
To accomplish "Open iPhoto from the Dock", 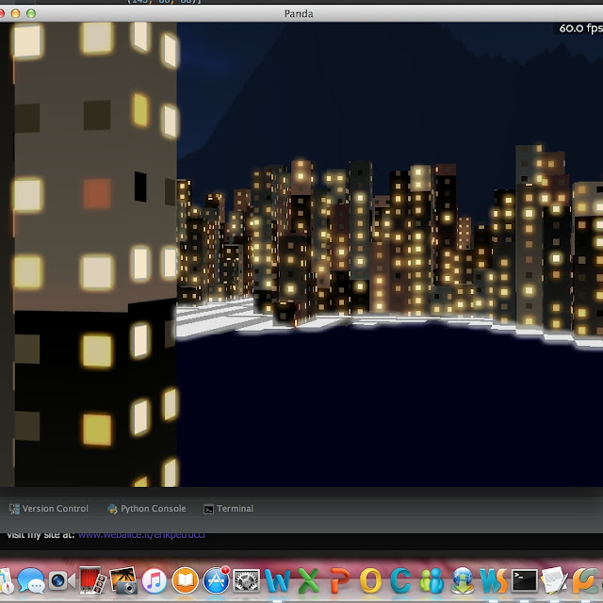I will 123,580.
